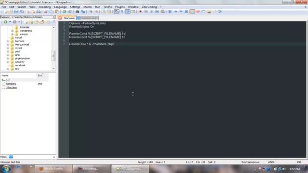Cut selection using the scissors icon
This screenshot has height=173, width=308.
click(x=46, y=12)
